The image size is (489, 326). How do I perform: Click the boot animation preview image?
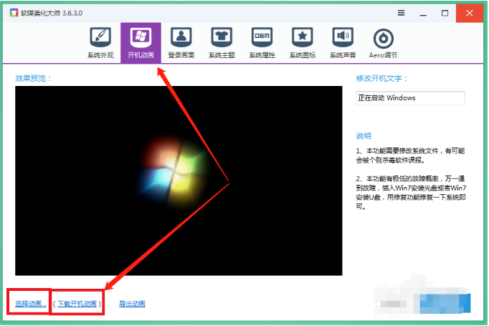click(179, 181)
